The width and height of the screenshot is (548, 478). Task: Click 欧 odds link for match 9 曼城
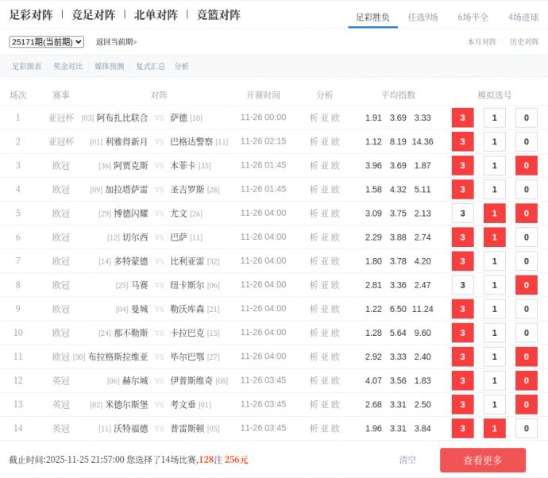coord(335,309)
